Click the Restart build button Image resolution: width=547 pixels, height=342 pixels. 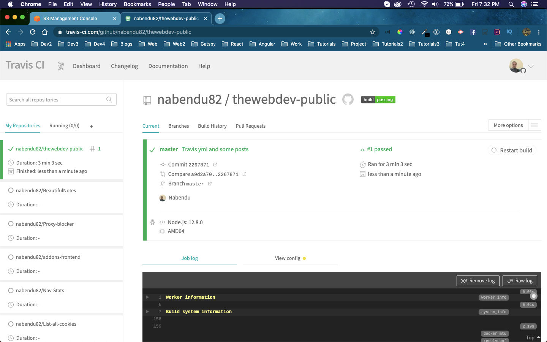tap(512, 150)
